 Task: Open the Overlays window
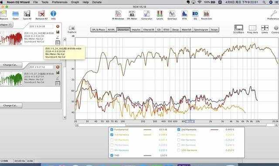(x=172, y=15)
